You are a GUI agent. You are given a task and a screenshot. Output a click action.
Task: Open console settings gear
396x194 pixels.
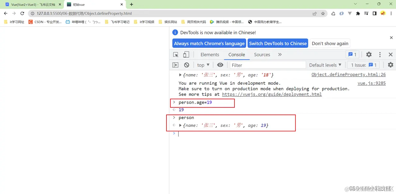pos(390,65)
